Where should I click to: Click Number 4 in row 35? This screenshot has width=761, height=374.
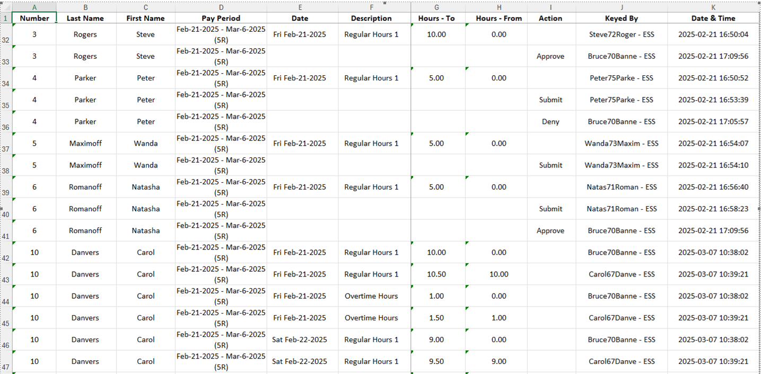[x=34, y=100]
